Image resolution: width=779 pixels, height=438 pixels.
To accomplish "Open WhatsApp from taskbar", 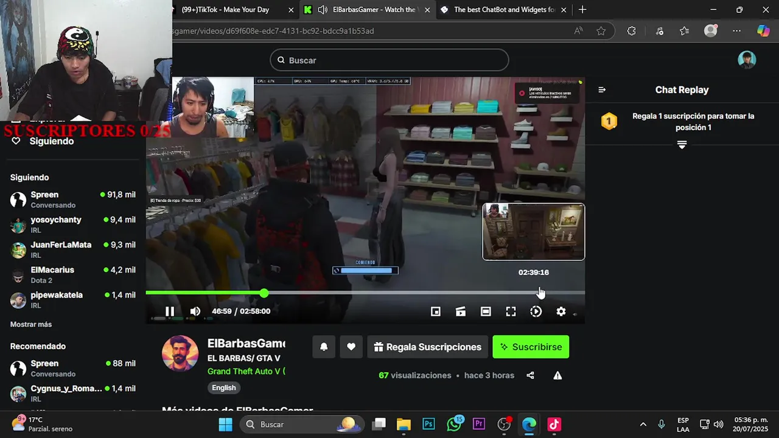I will 454,424.
